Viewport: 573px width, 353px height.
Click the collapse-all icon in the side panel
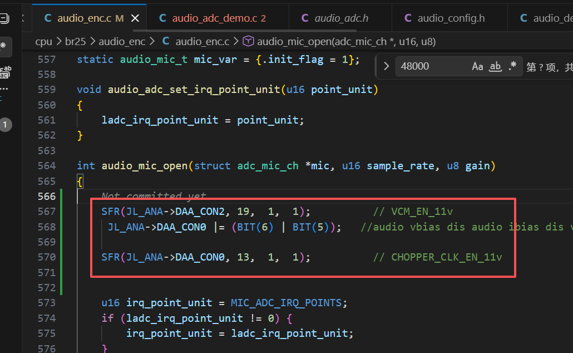pos(4,18)
